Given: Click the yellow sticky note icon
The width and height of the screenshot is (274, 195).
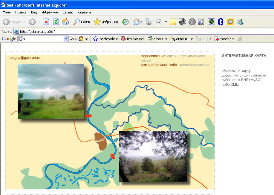Looking at the screenshot, I should coord(173,22).
